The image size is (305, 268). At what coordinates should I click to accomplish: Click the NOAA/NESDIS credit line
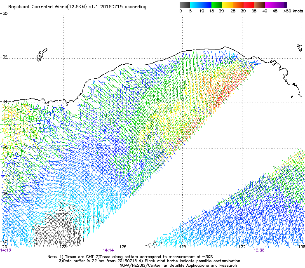(x=178, y=265)
